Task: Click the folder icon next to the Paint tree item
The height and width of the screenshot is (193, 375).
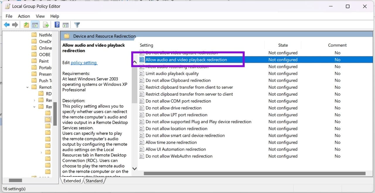Action: (x=34, y=61)
